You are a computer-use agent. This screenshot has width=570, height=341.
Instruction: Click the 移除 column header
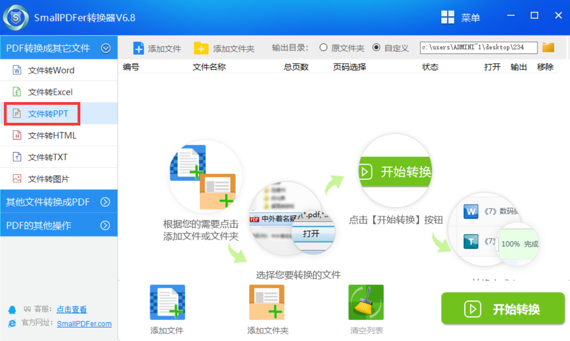click(545, 67)
